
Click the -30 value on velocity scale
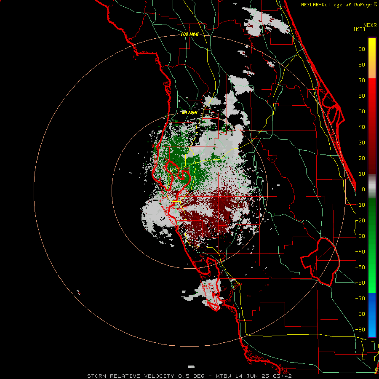tap(360, 236)
